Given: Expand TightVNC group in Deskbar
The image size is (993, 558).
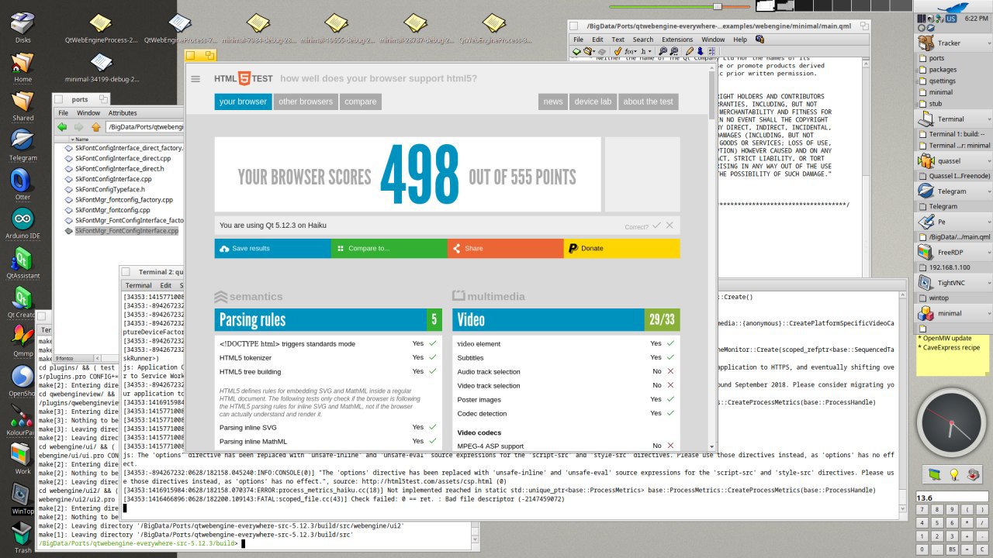Looking at the screenshot, I should pos(988,283).
